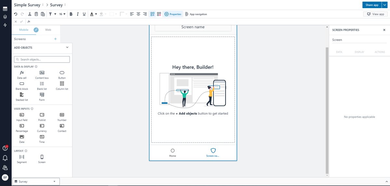Select the Home tab in the phone preview

pyautogui.click(x=173, y=153)
